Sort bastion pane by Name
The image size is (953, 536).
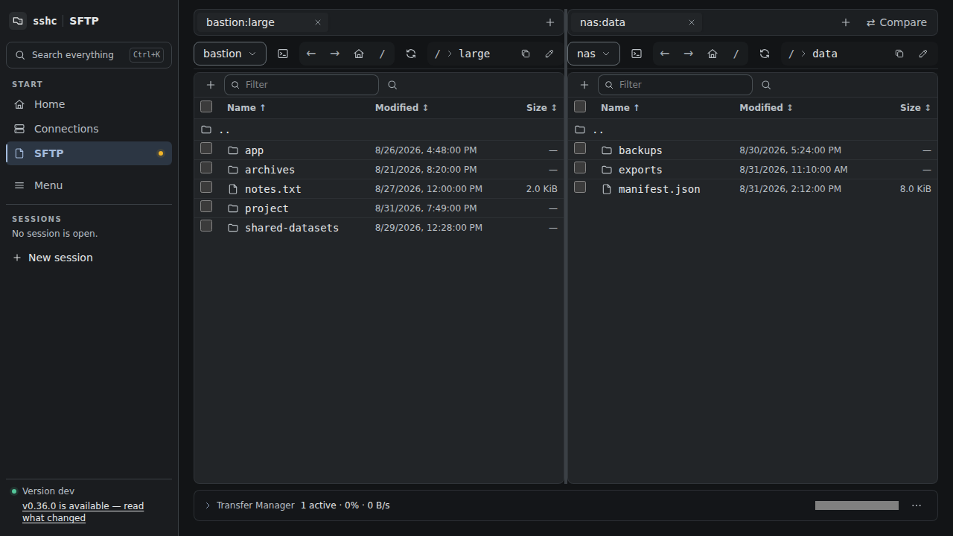point(246,108)
